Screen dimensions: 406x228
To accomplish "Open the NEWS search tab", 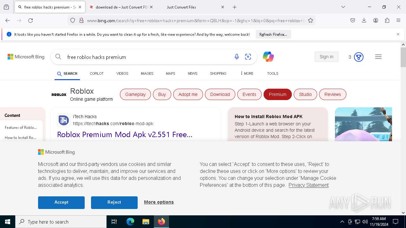I will pos(193,73).
